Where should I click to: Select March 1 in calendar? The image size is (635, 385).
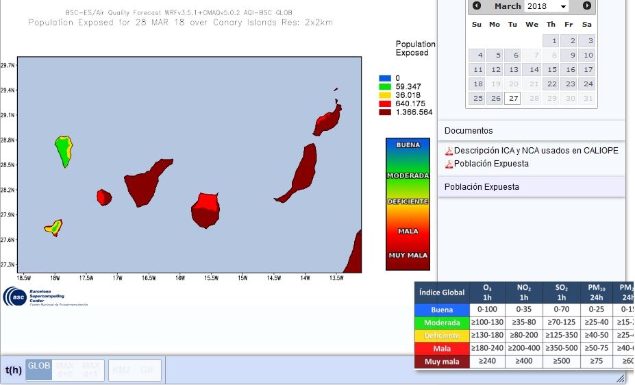pyautogui.click(x=551, y=40)
